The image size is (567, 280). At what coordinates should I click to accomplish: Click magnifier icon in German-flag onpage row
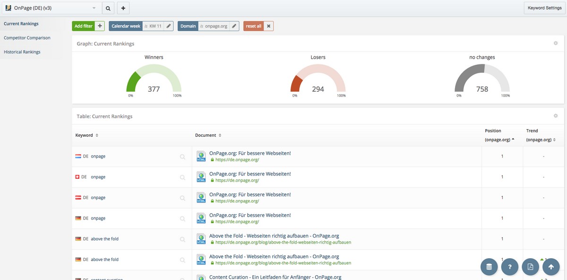[182, 219]
